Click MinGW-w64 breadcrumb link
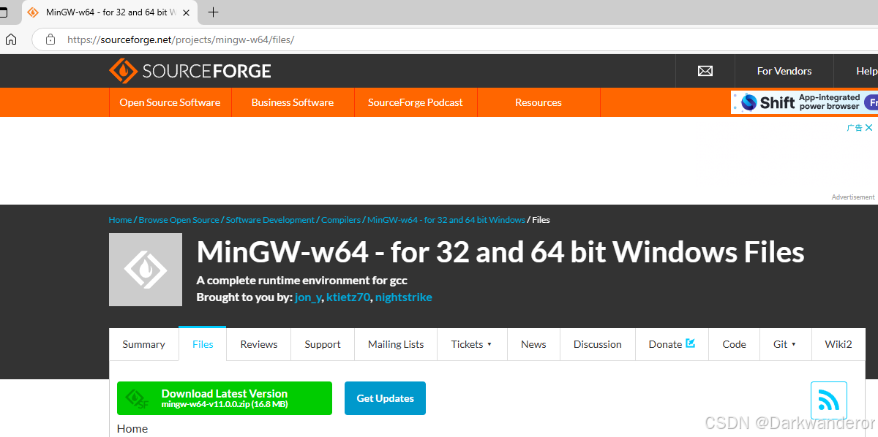 (446, 220)
